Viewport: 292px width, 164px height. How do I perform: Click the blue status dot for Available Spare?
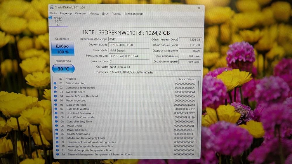(x=55, y=92)
